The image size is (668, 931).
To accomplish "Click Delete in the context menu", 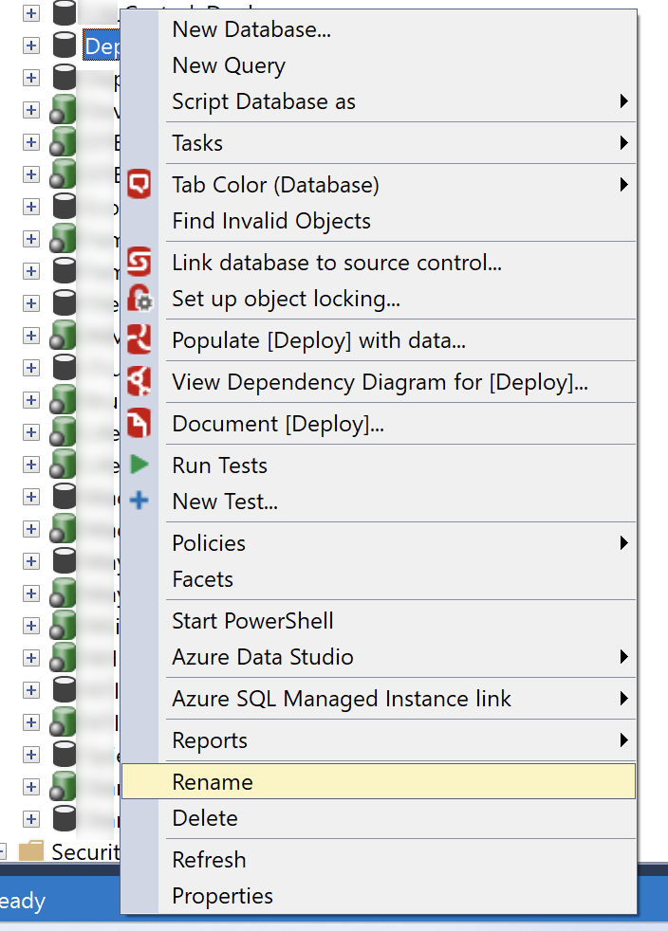I will [x=205, y=818].
